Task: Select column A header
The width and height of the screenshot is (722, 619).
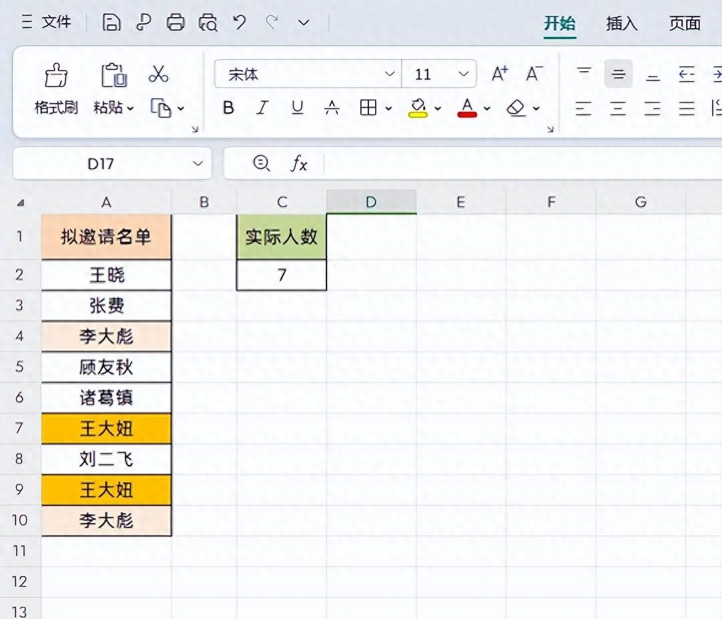Action: coord(106,203)
